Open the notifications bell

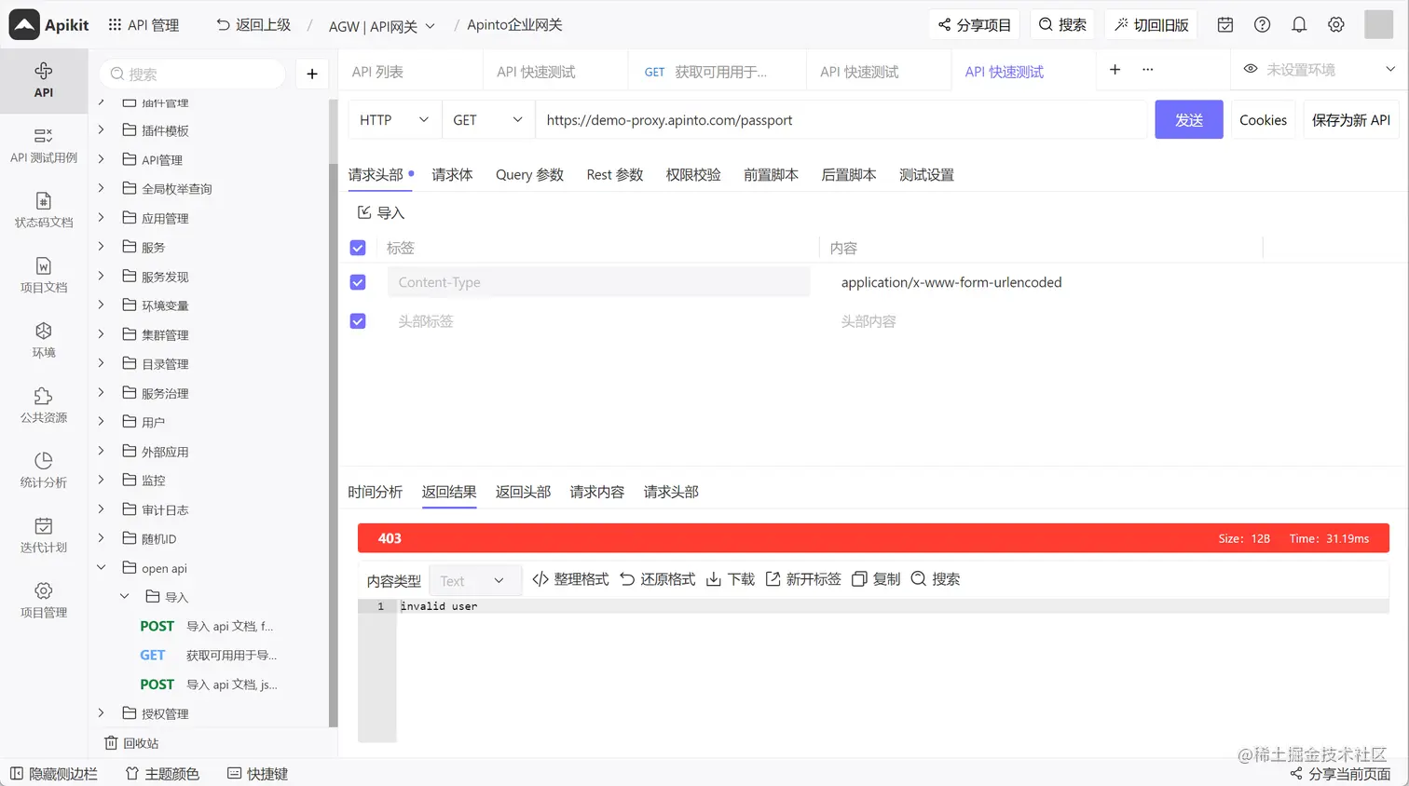coord(1299,25)
